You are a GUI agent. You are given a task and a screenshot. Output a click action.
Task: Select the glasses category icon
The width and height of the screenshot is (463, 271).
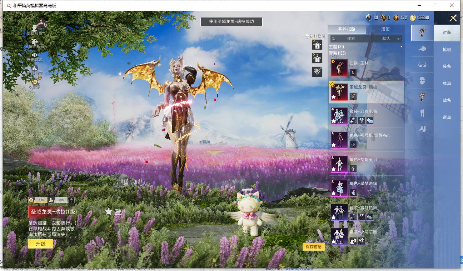[422, 65]
